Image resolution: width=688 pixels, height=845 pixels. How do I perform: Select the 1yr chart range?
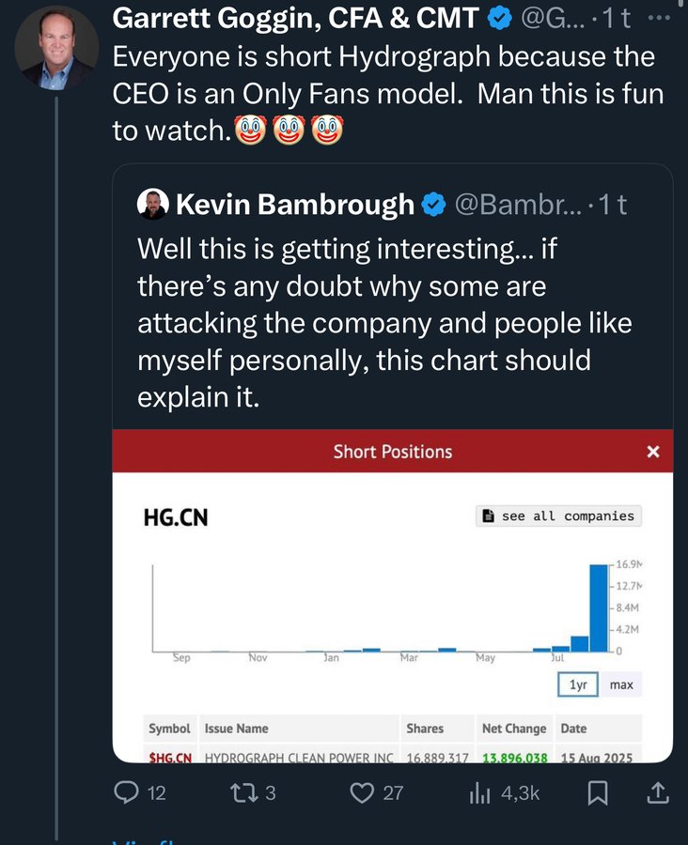click(578, 684)
